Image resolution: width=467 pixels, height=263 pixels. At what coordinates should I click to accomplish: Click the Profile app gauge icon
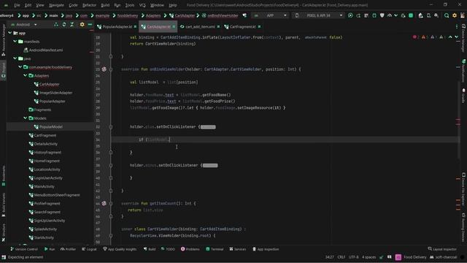click(x=390, y=15)
